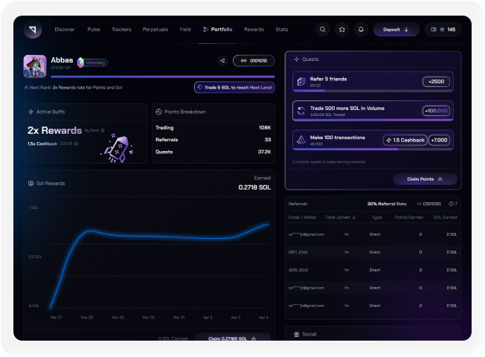Click info icon next to 2x Rewards By Rank

pyautogui.click(x=103, y=130)
